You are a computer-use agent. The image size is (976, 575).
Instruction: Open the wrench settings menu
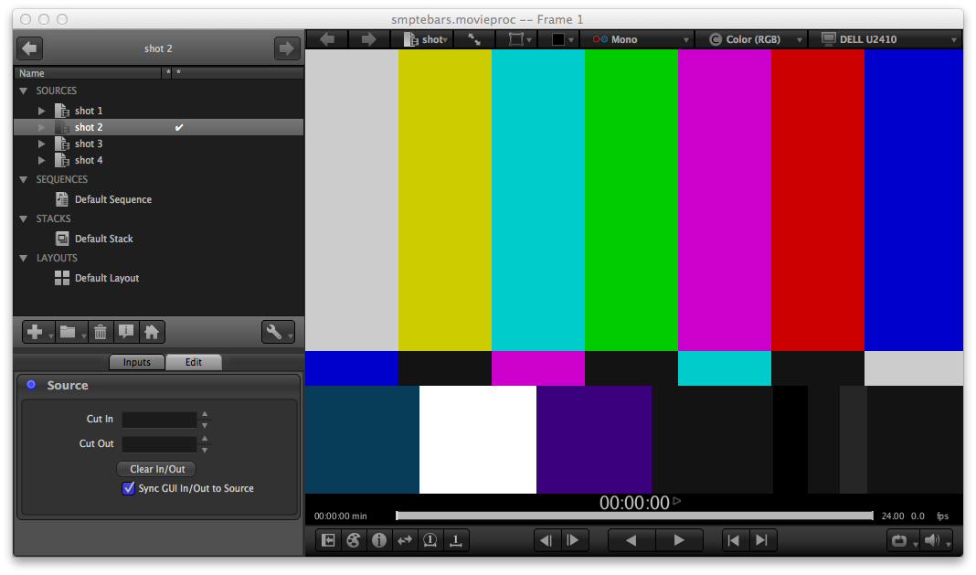[278, 332]
